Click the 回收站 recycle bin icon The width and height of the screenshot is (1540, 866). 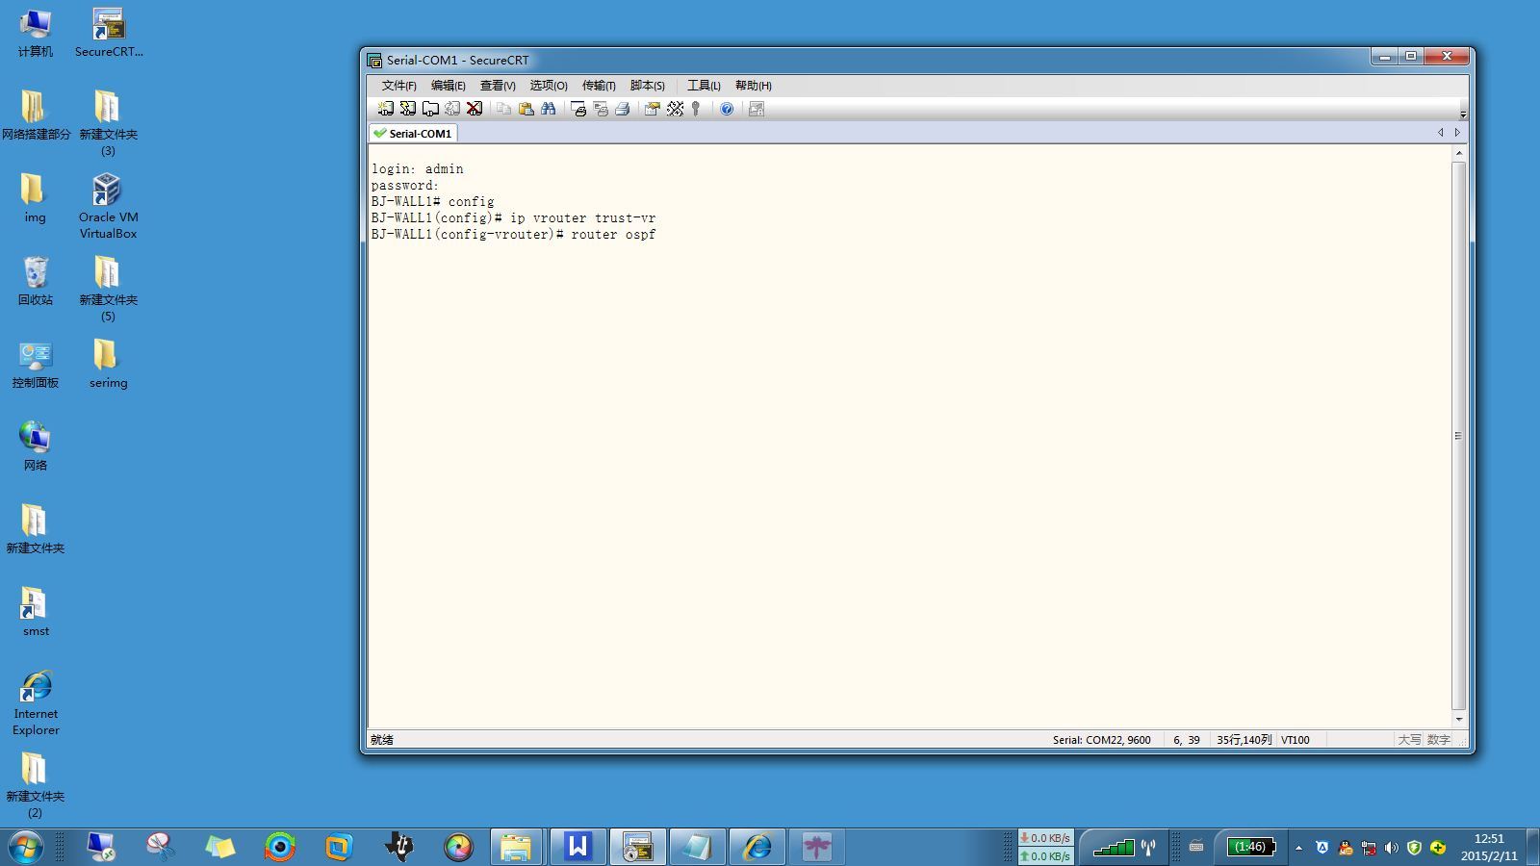[x=36, y=282]
